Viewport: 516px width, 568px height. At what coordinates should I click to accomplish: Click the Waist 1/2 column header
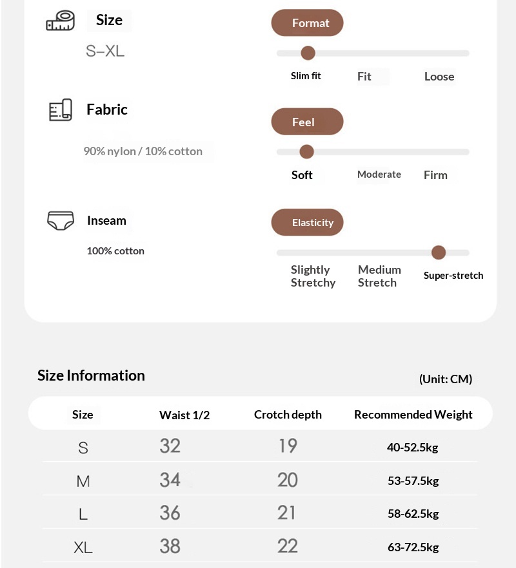[184, 415]
